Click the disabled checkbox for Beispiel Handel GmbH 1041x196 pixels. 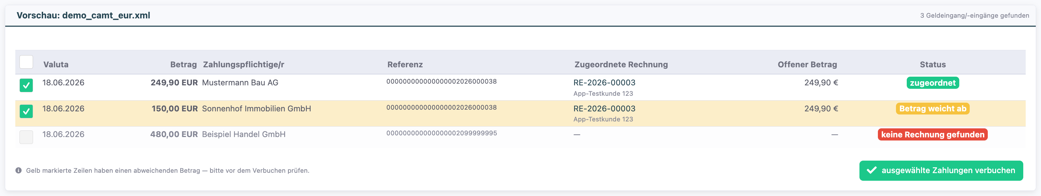click(x=26, y=137)
